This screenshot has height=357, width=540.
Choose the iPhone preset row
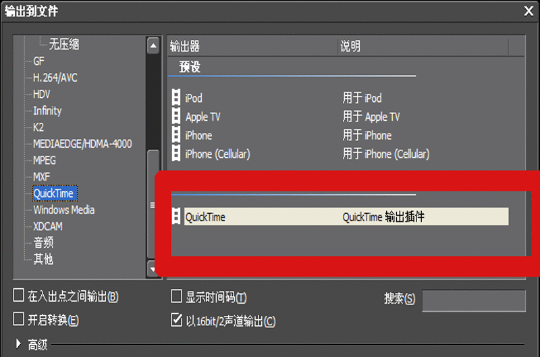tap(340, 135)
